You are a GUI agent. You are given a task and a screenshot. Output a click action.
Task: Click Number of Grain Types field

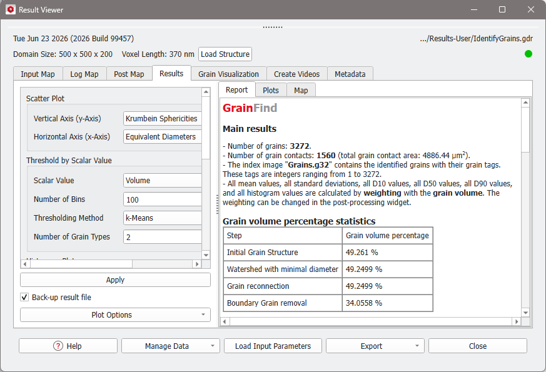click(x=162, y=236)
